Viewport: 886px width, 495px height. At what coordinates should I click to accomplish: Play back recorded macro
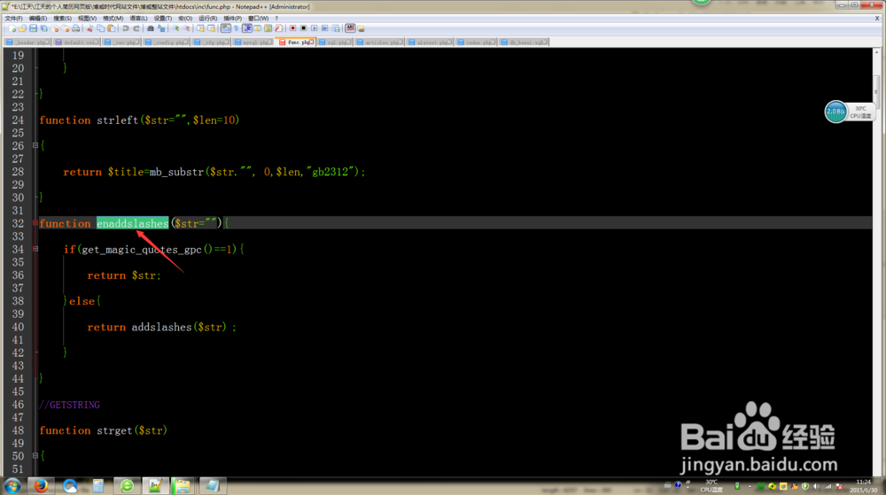[x=315, y=28]
